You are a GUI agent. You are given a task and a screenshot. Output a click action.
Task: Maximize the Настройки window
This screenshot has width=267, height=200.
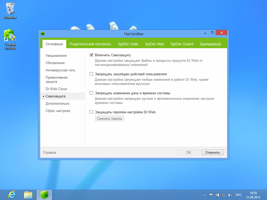(x=212, y=33)
